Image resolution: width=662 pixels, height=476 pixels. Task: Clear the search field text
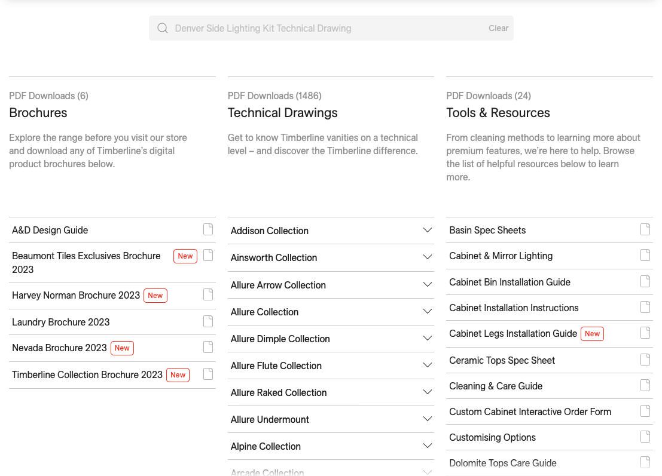(498, 28)
